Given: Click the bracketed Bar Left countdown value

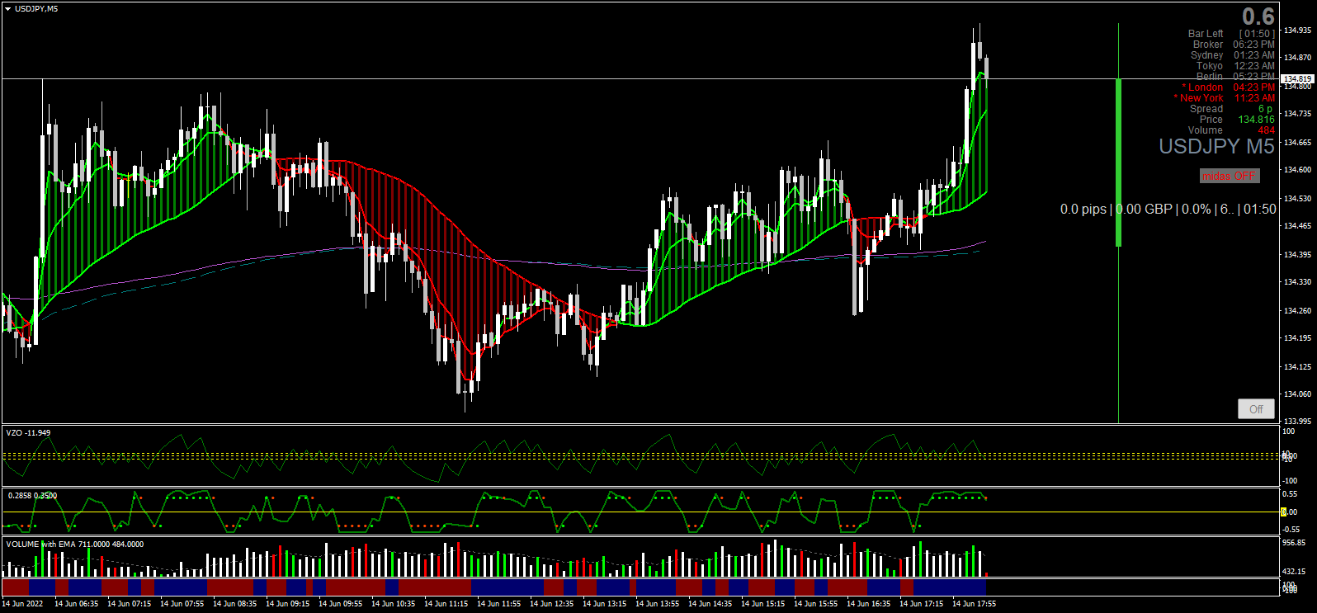Looking at the screenshot, I should coord(1257,34).
